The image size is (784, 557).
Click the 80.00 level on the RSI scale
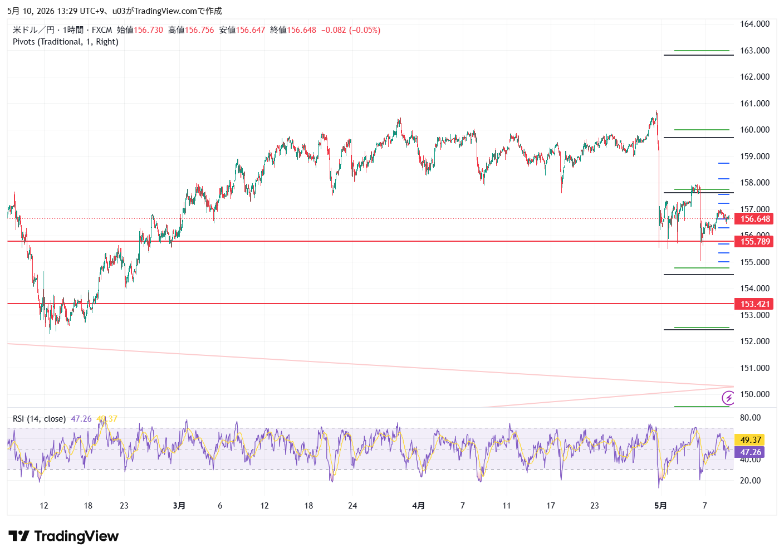(750, 418)
